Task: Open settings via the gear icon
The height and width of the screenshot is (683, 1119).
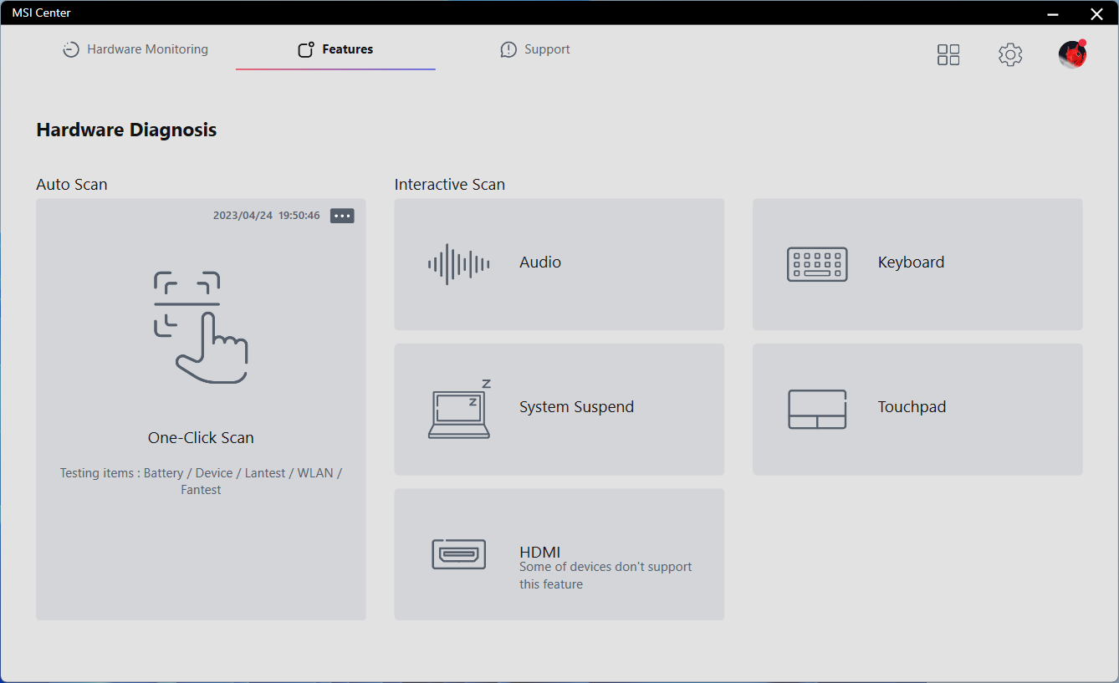Action: click(x=1010, y=55)
